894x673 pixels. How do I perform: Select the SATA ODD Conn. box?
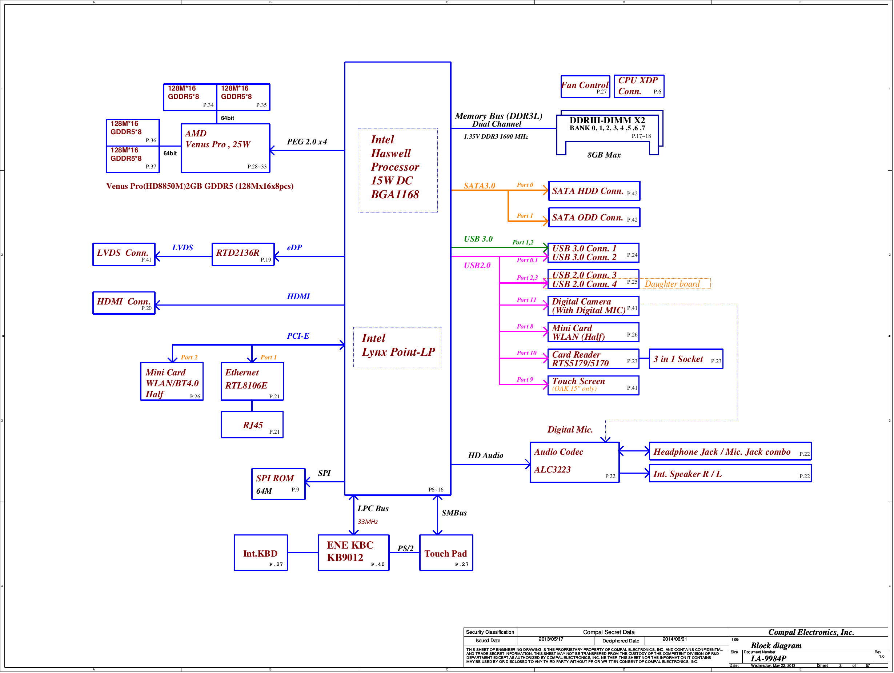pos(594,218)
